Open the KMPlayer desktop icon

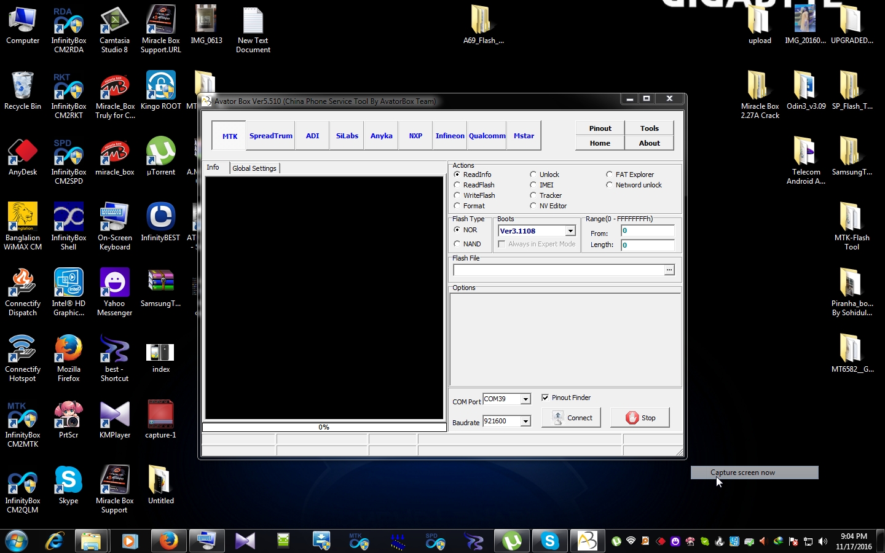coord(114,420)
